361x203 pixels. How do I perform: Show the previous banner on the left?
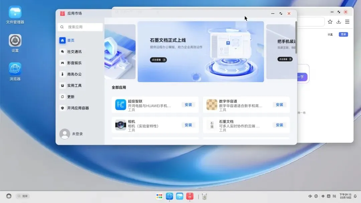[120, 52]
